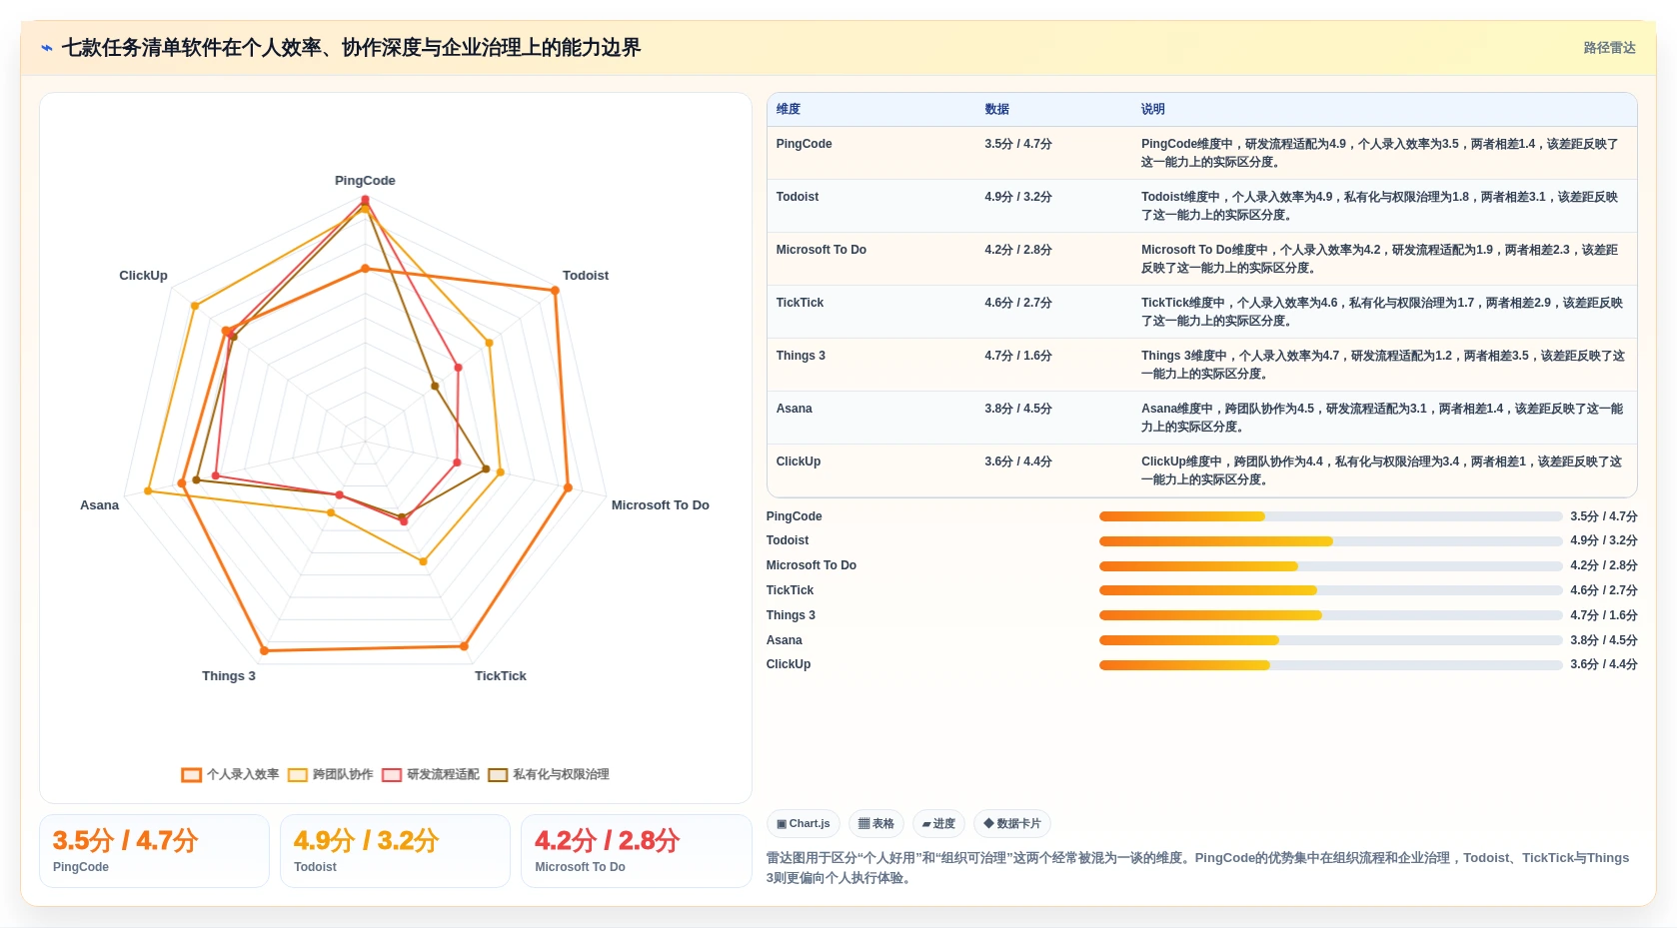Click the PingCode row description text
1677x928 pixels.
pos(1380,153)
